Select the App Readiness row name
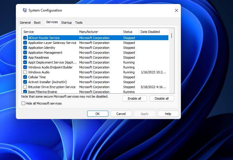 pos(39,57)
